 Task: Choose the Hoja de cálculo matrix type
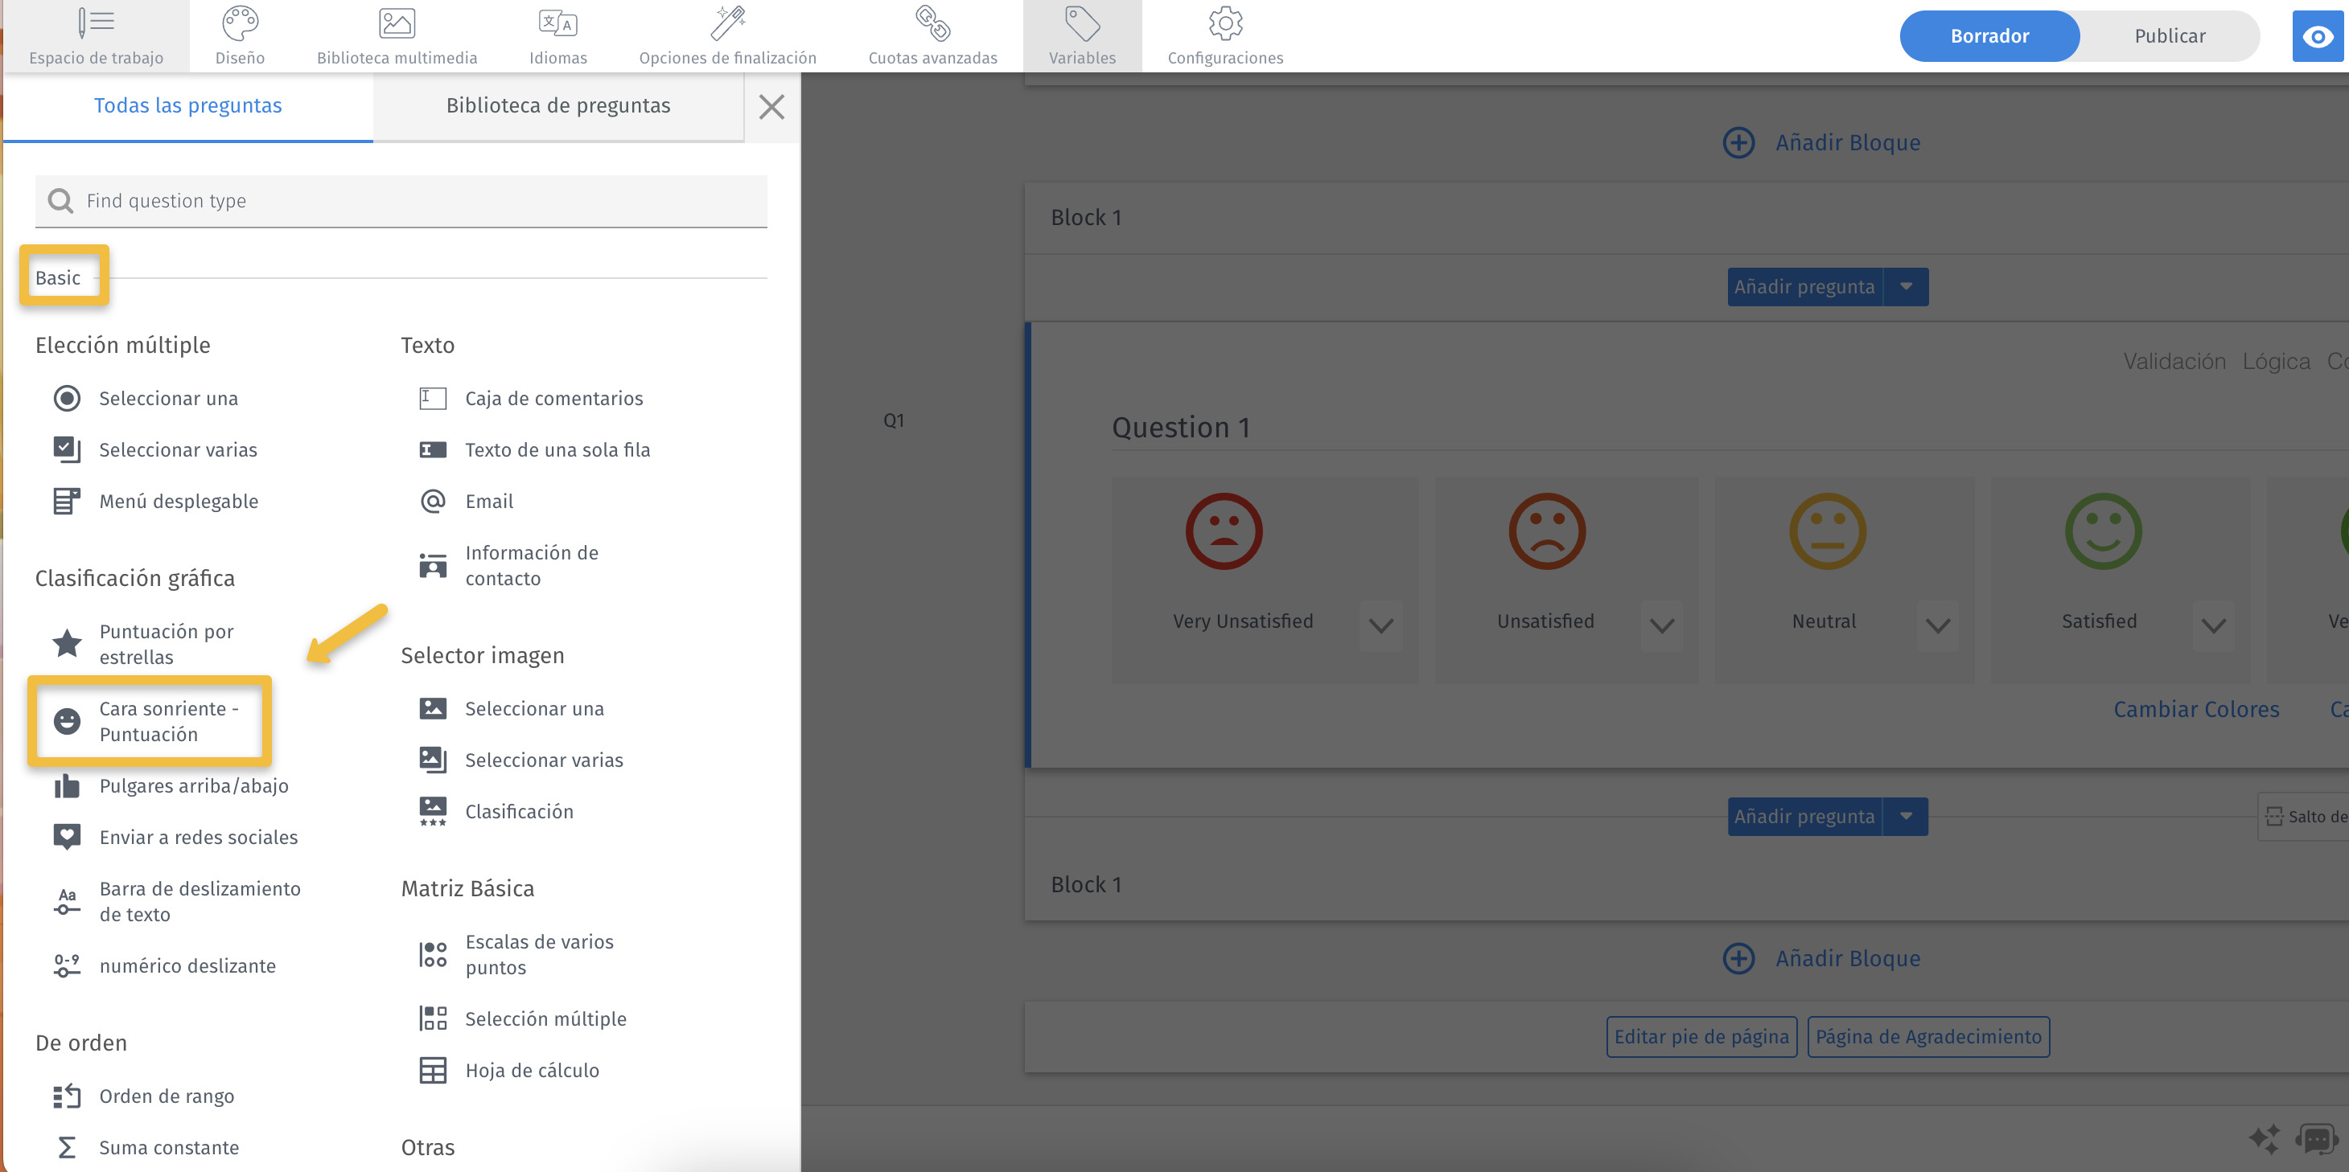tap(532, 1070)
